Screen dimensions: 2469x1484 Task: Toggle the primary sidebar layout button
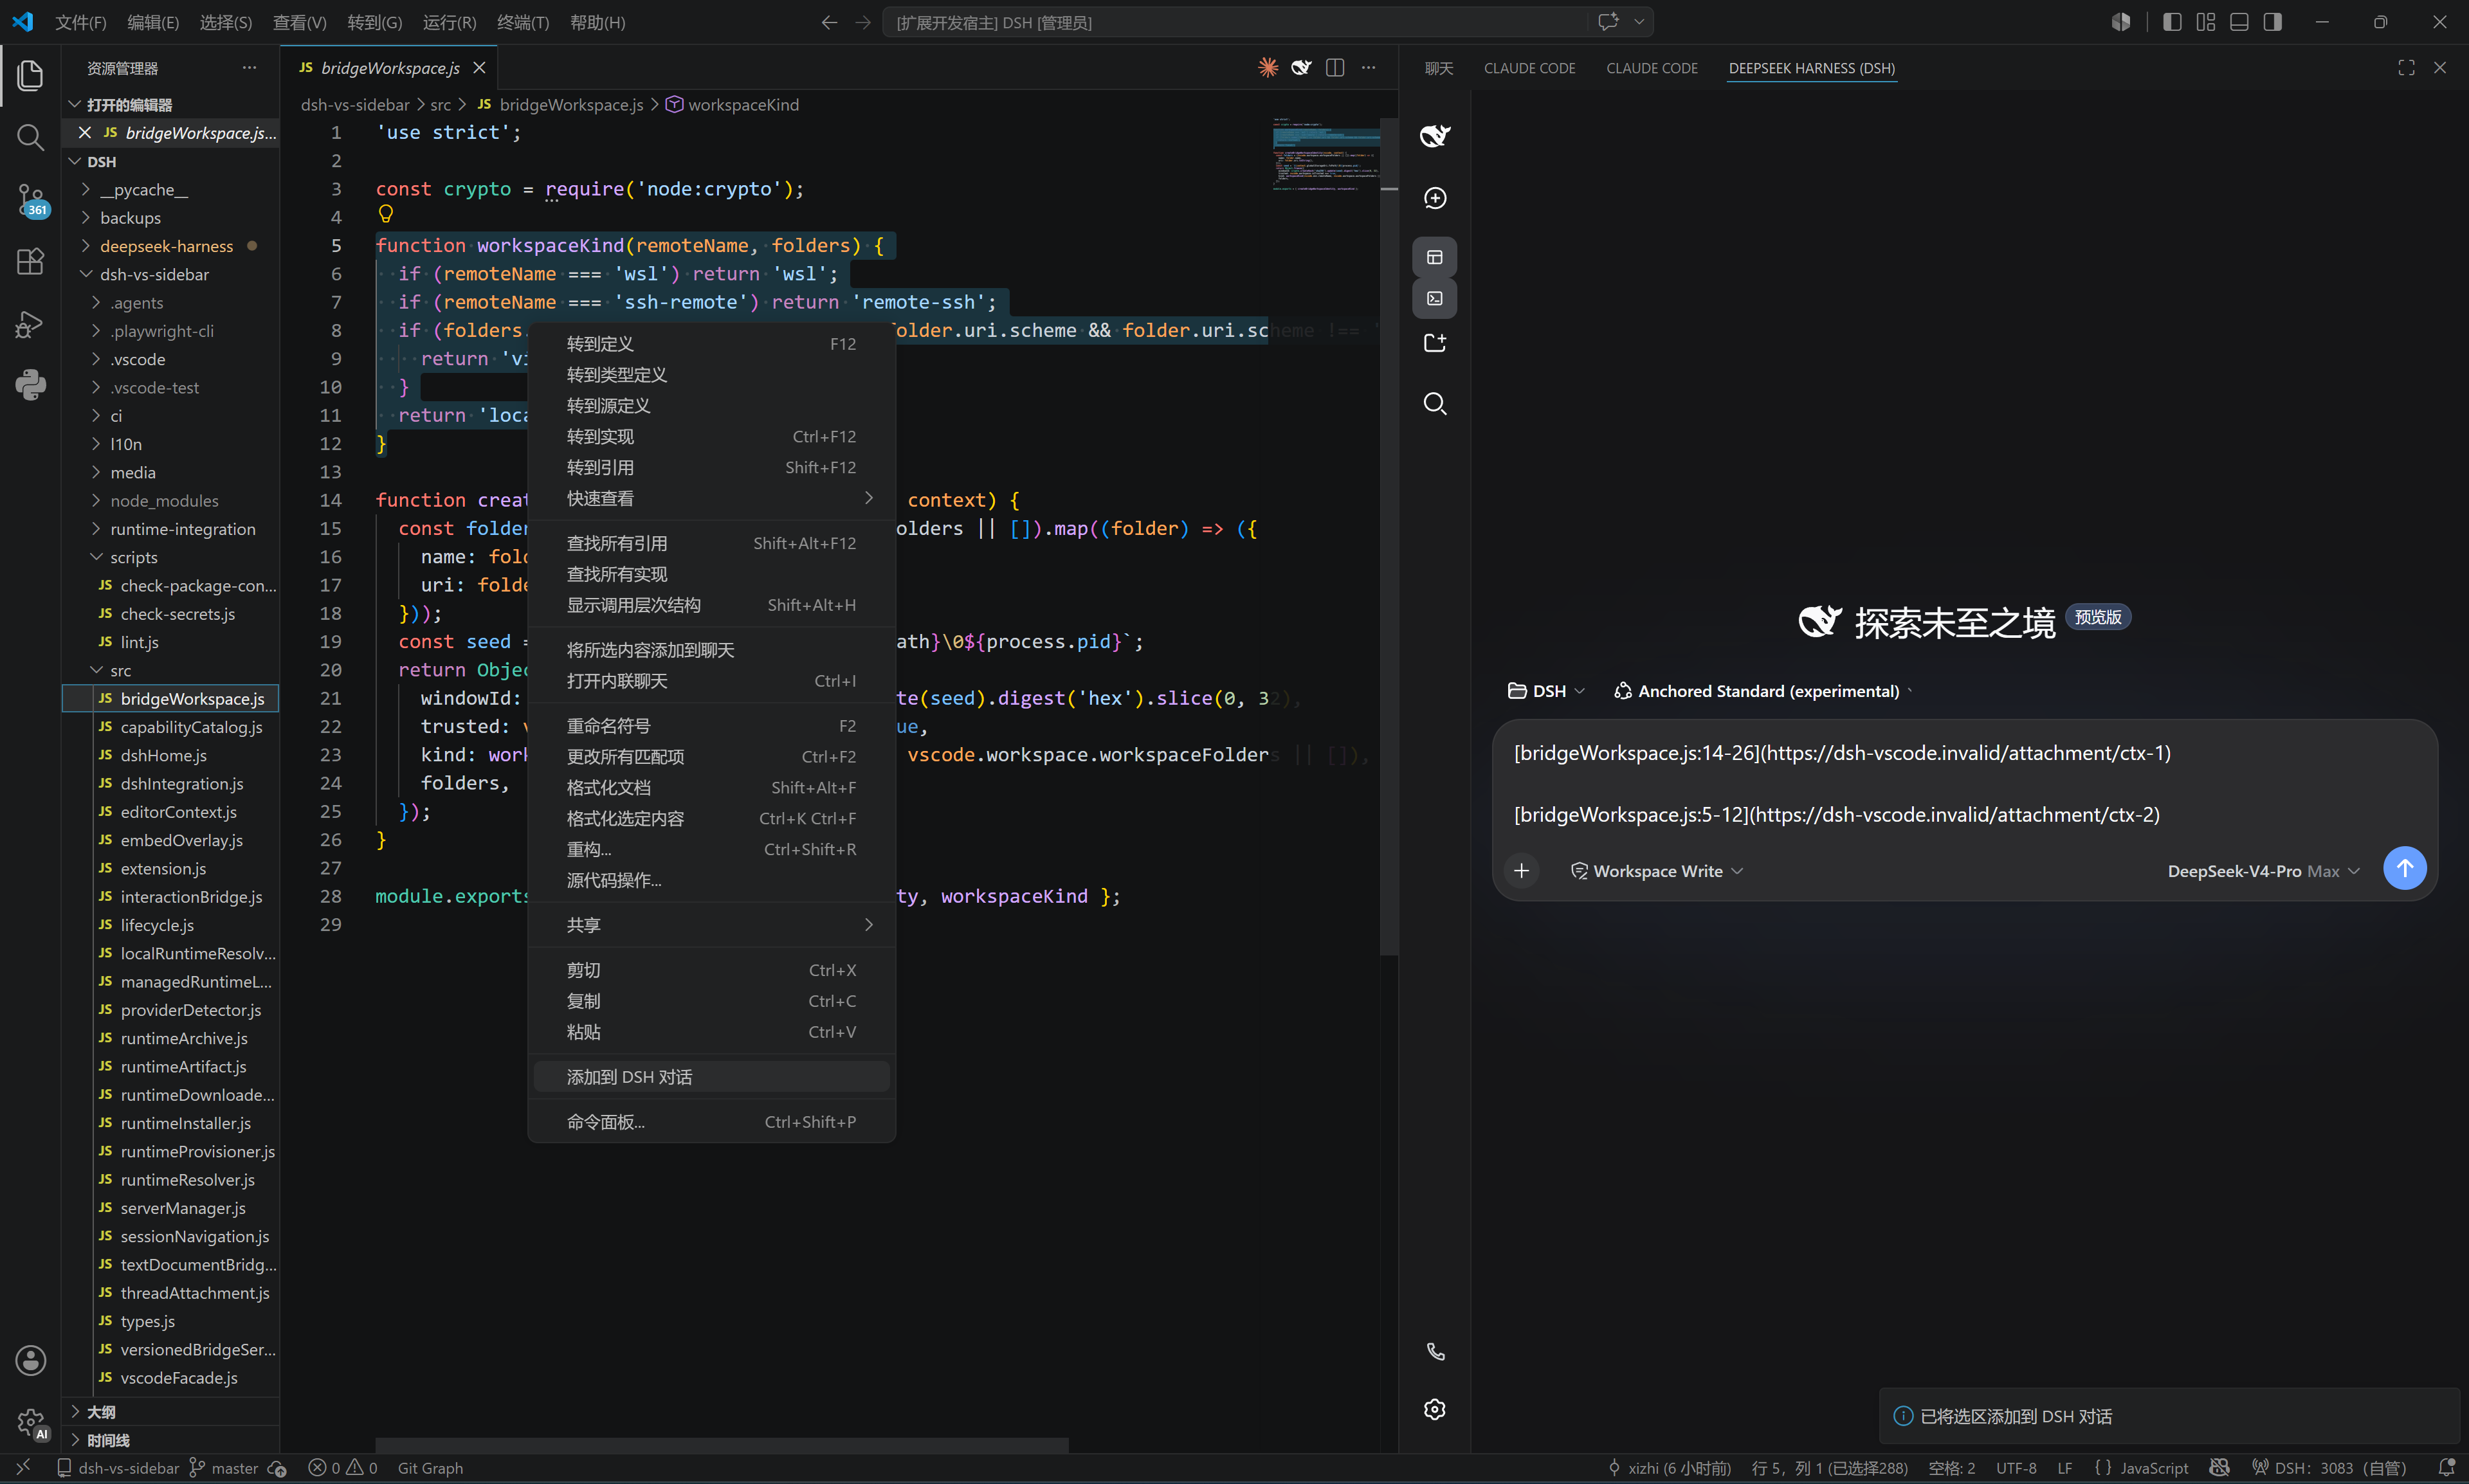click(2171, 22)
